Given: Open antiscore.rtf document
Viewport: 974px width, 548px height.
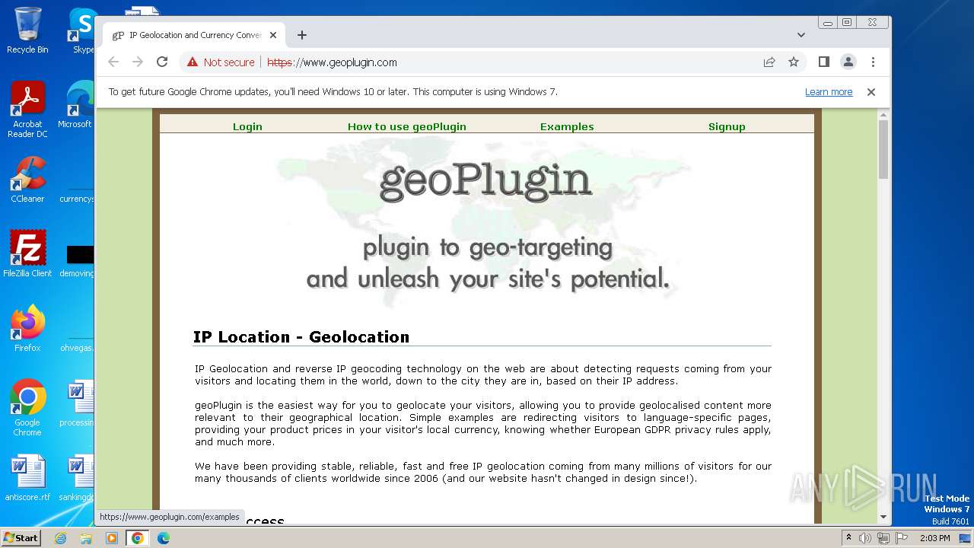Looking at the screenshot, I should pos(27,478).
